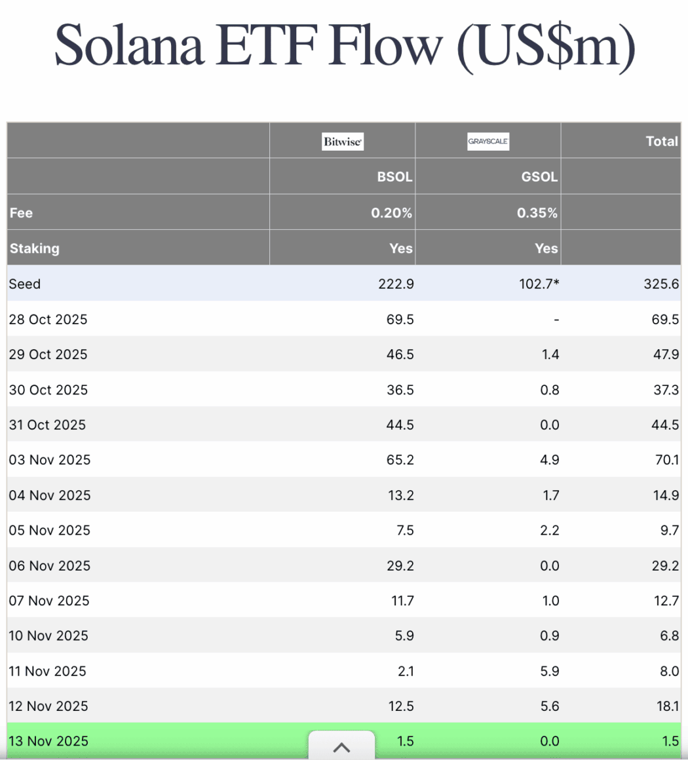The width and height of the screenshot is (688, 760).
Task: Select the Seed row label
Action: 25,284
